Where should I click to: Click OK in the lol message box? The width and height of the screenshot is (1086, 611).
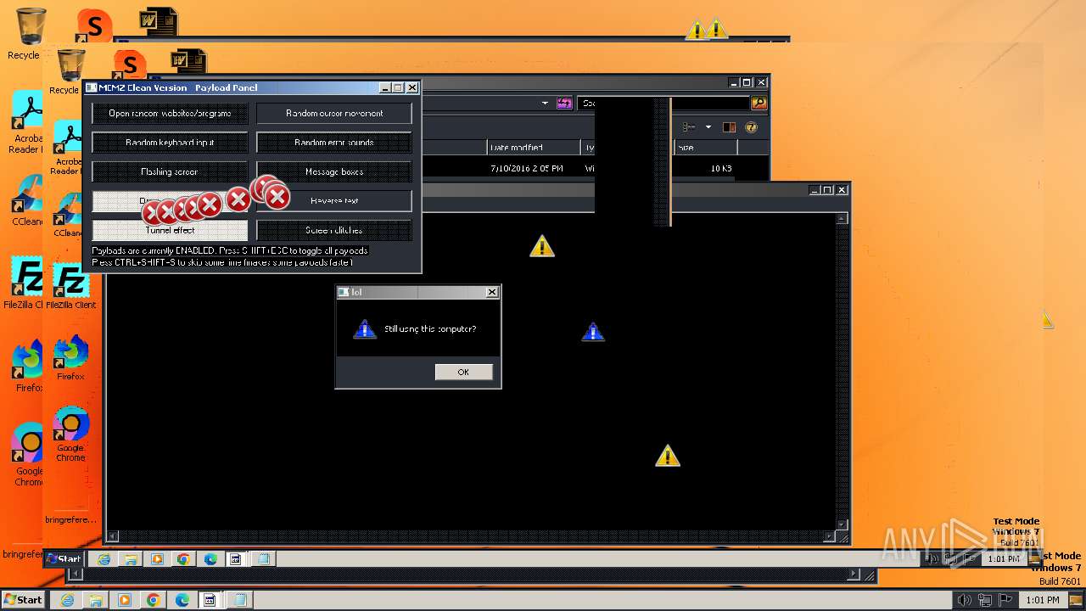pos(463,372)
